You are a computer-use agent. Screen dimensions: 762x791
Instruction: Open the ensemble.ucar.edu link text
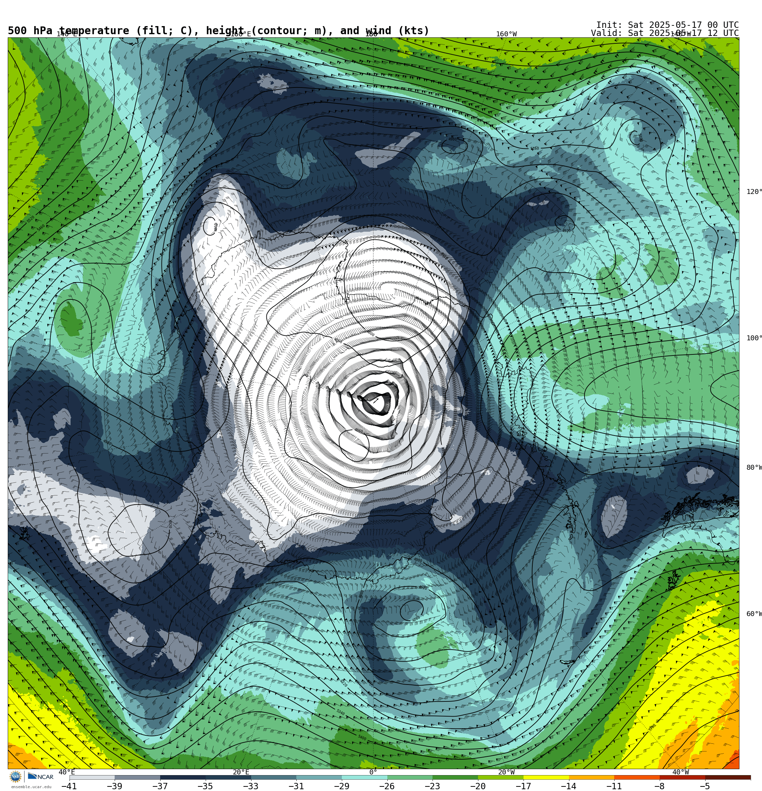31,787
